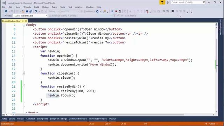Screen dimensions: 224x126
Task: Open the Website menu
Action: tap(27, 7)
